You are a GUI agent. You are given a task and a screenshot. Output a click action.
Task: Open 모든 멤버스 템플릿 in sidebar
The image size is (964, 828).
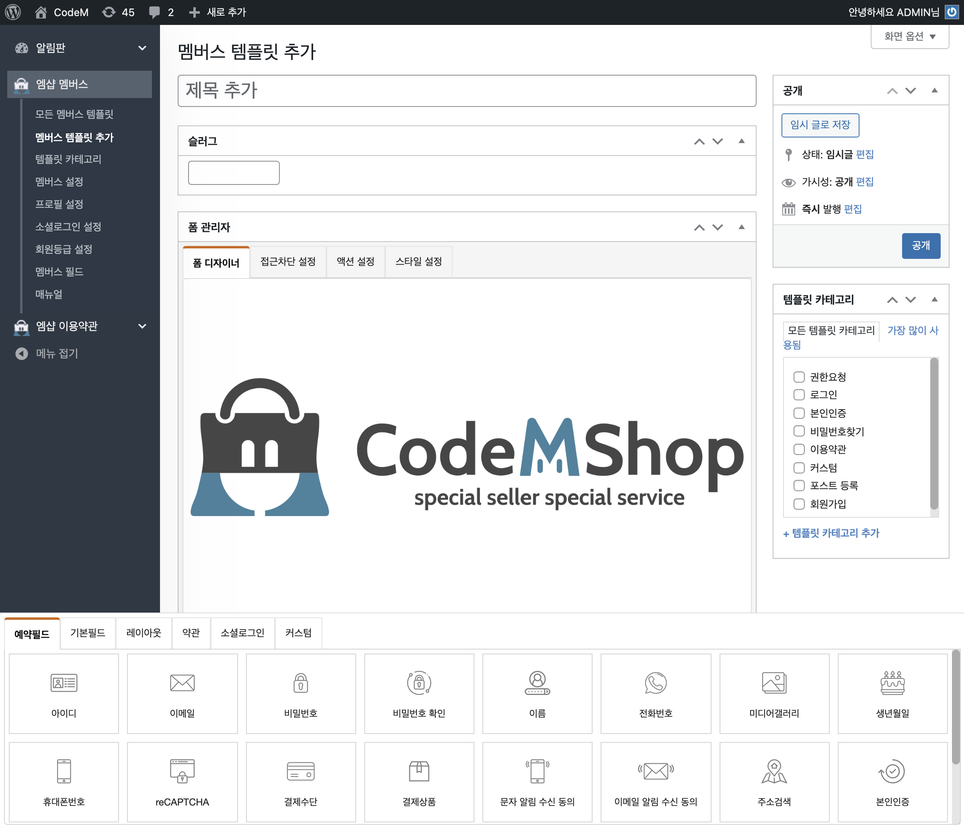click(x=74, y=114)
